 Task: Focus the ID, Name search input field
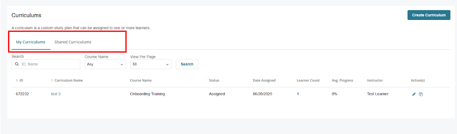tap(46, 64)
